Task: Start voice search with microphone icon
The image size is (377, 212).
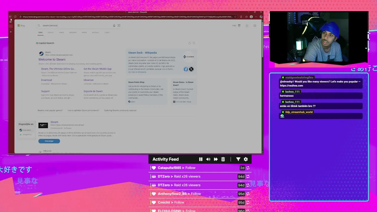Action: (x=114, y=26)
